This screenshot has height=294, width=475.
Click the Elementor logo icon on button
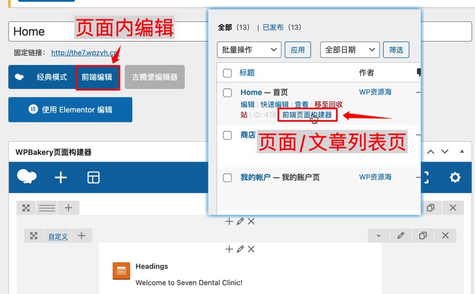[x=33, y=109]
